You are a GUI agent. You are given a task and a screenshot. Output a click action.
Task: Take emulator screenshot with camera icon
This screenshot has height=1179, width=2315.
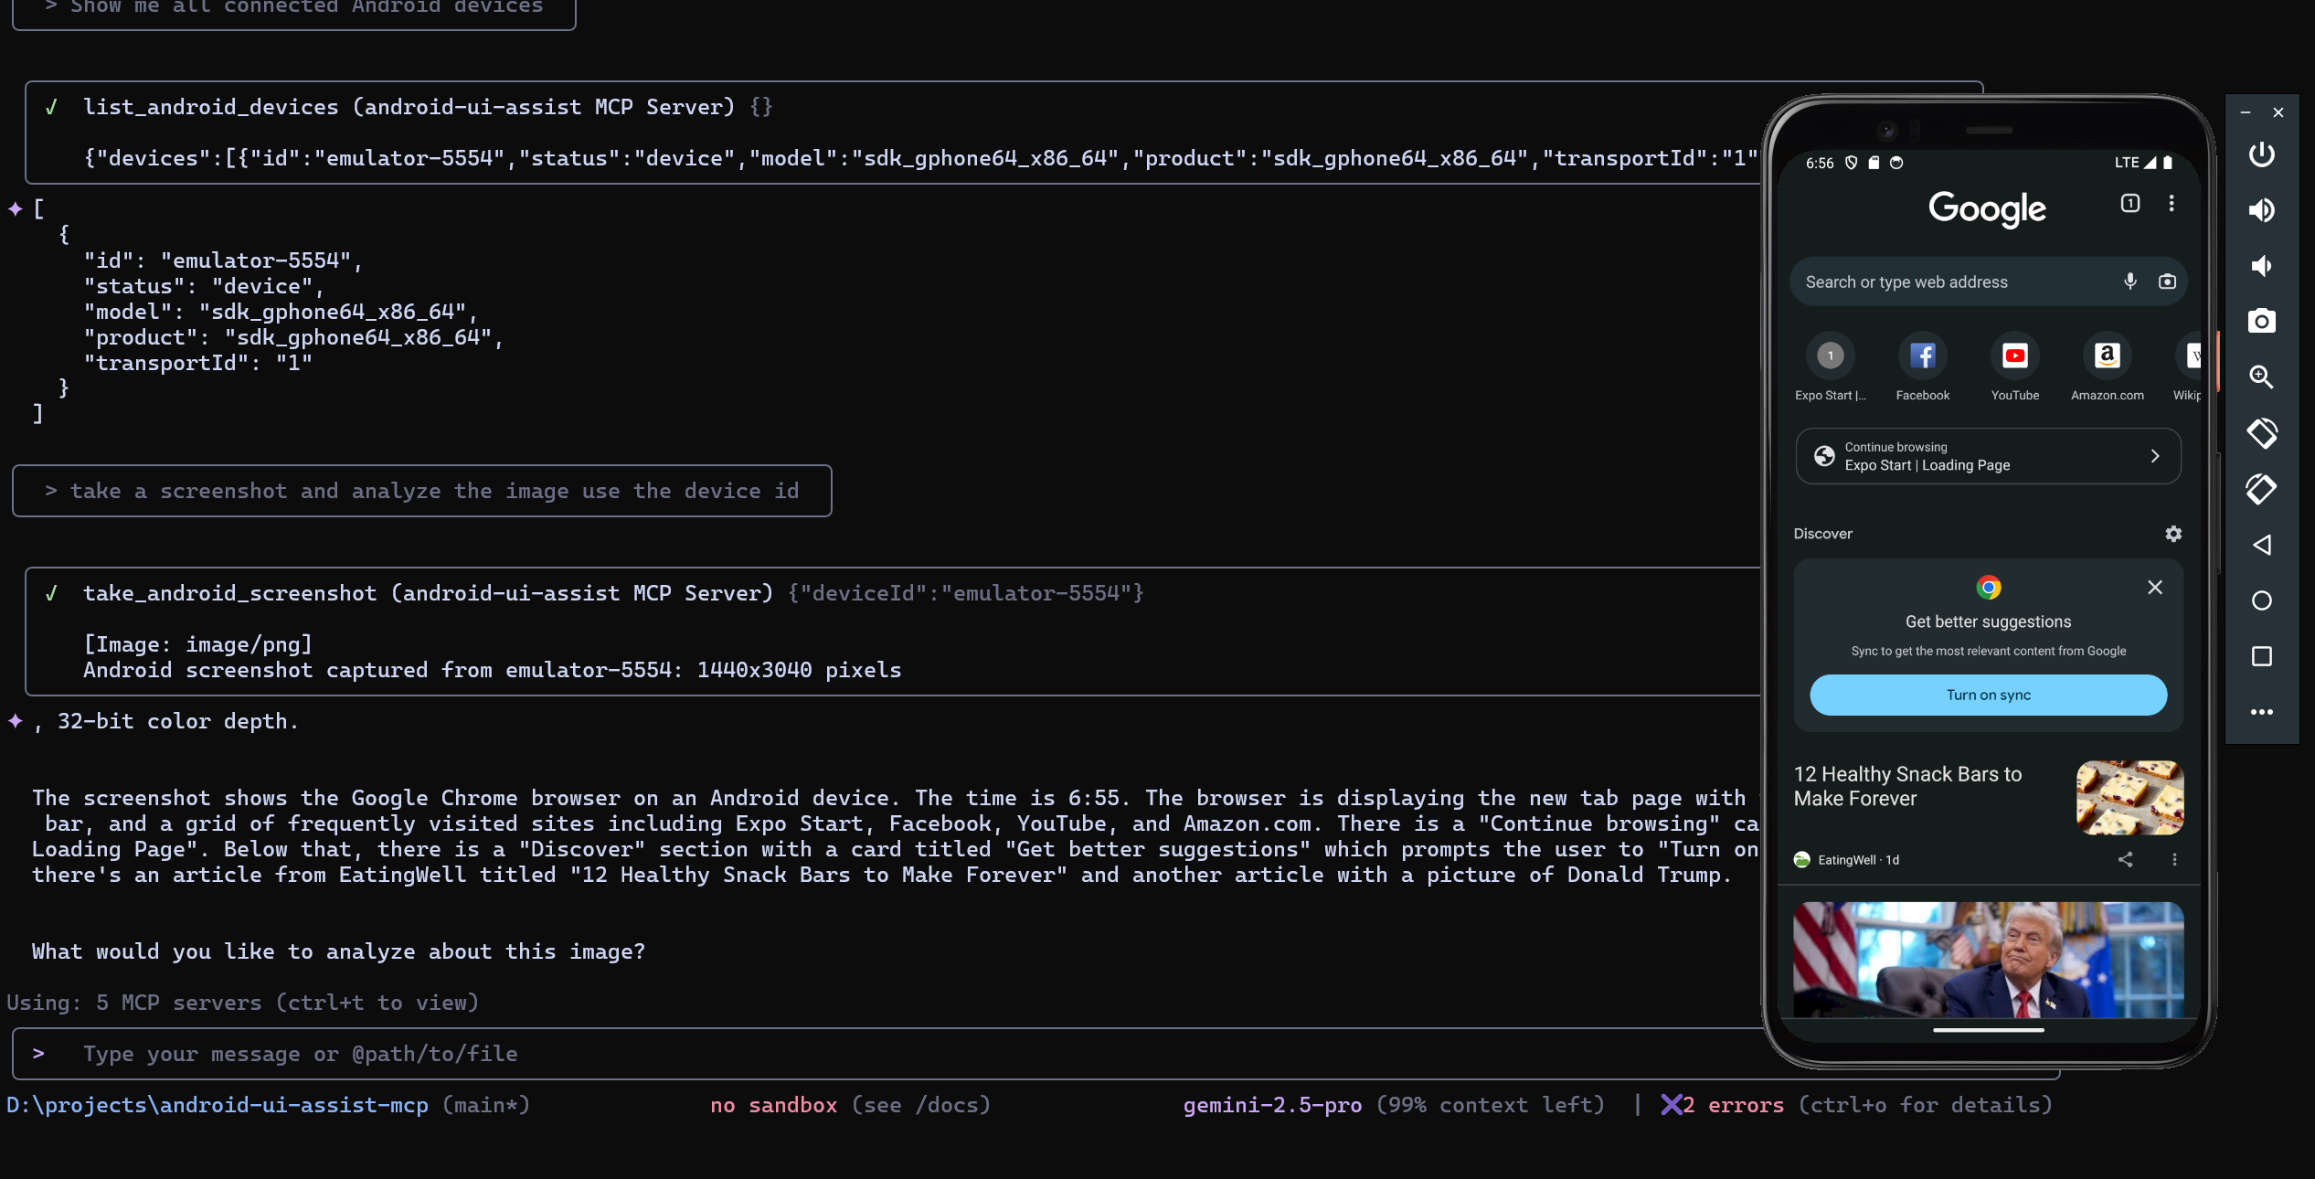2261,322
